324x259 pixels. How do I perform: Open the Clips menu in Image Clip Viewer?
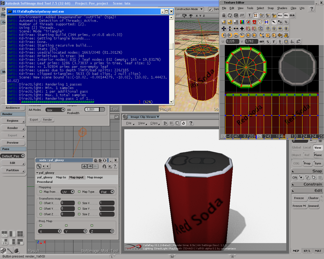(154, 123)
